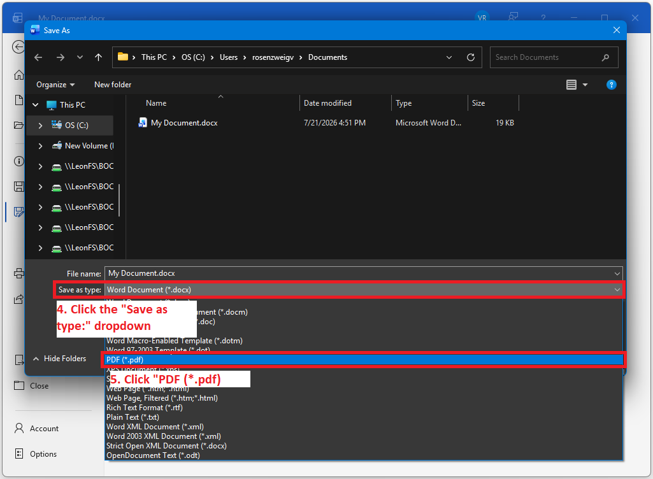Open help with the blue question mark

[x=611, y=85]
